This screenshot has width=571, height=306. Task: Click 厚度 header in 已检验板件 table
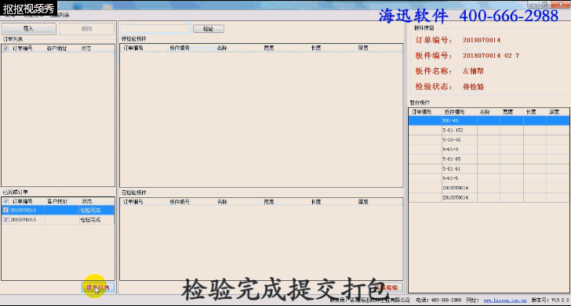363,201
